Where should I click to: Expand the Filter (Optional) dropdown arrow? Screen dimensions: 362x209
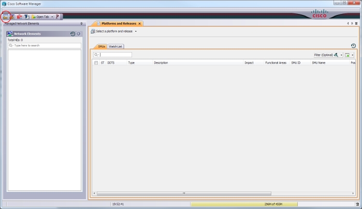[x=341, y=55]
